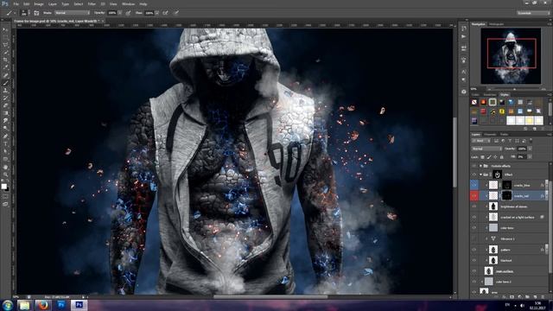Select the Crop tool

pyautogui.click(x=5, y=60)
